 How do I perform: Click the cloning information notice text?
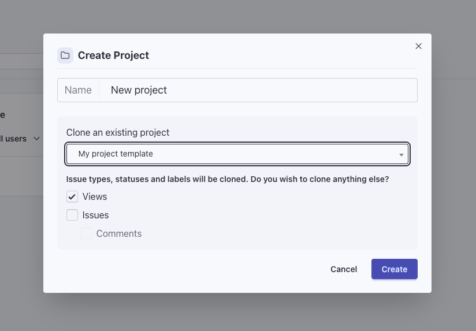pos(228,179)
